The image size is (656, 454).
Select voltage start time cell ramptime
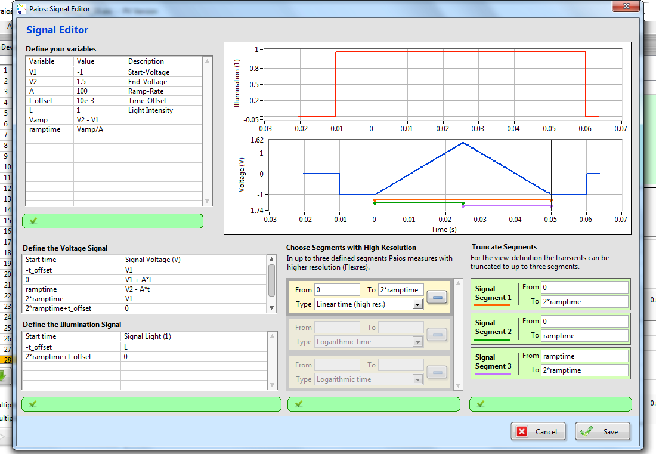click(72, 289)
